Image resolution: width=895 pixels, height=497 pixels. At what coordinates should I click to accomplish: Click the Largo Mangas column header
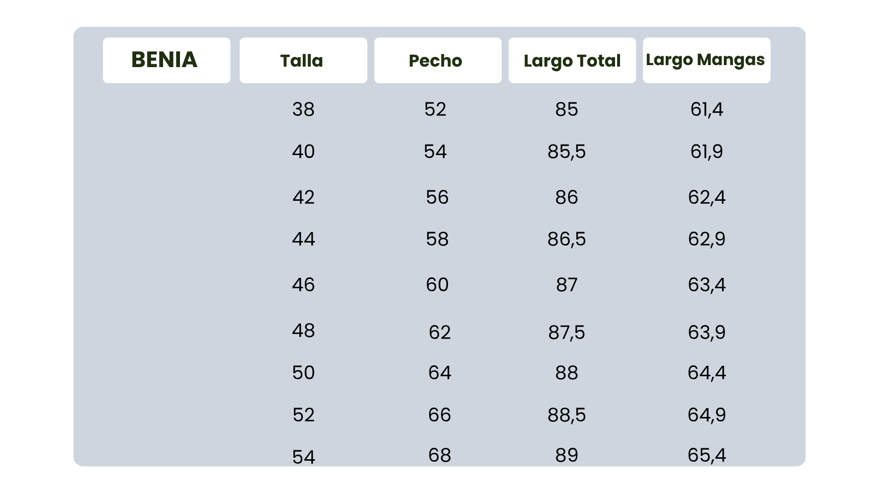coord(705,60)
